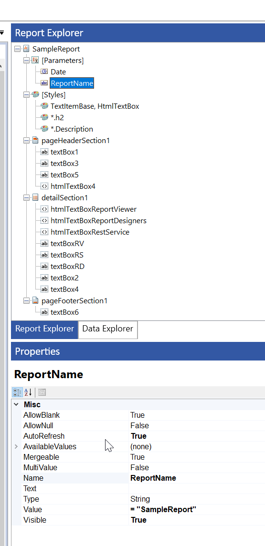Click the Value property field ="SampleReport"

click(x=197, y=509)
